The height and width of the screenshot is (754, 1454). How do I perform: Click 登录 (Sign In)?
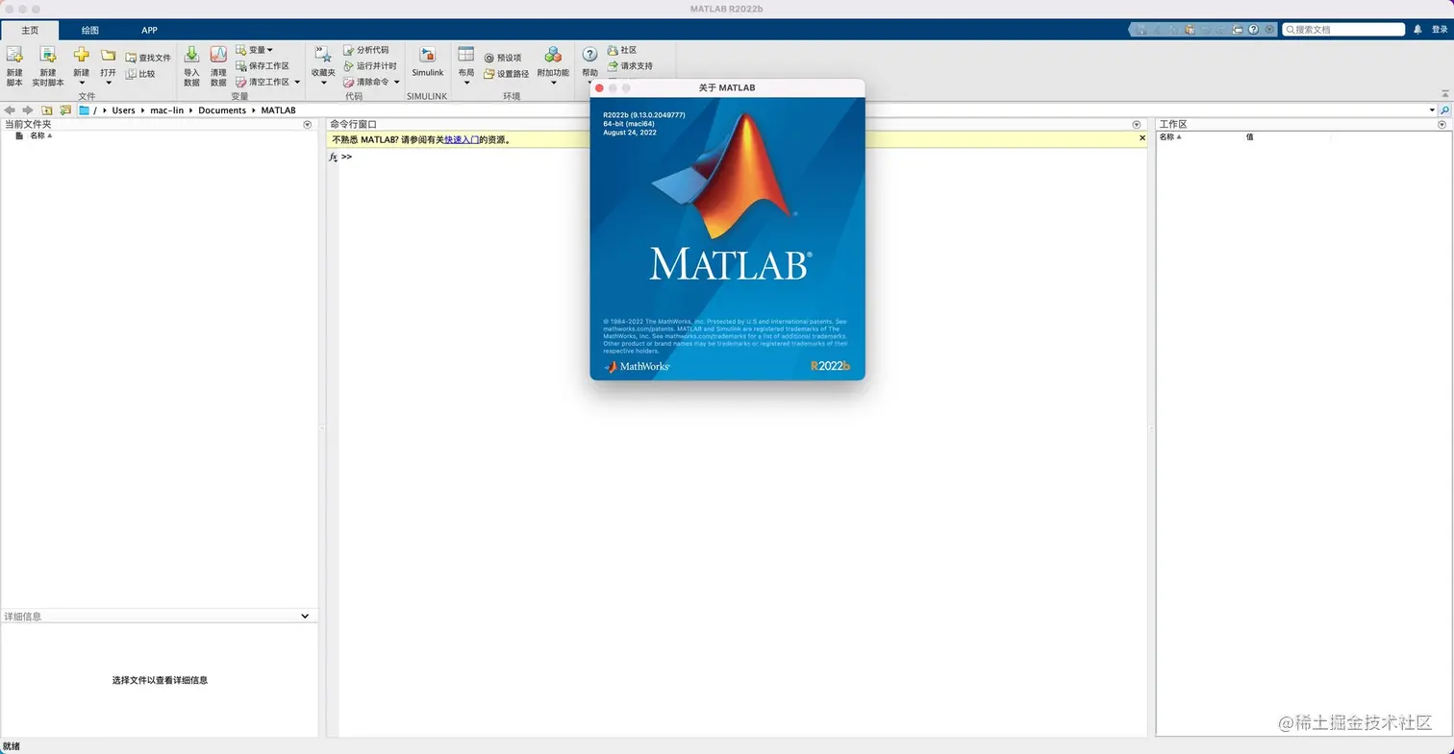[x=1440, y=30]
